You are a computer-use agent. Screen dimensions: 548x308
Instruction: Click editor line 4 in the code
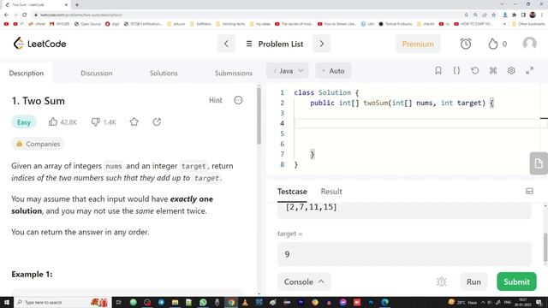[x=418, y=123]
